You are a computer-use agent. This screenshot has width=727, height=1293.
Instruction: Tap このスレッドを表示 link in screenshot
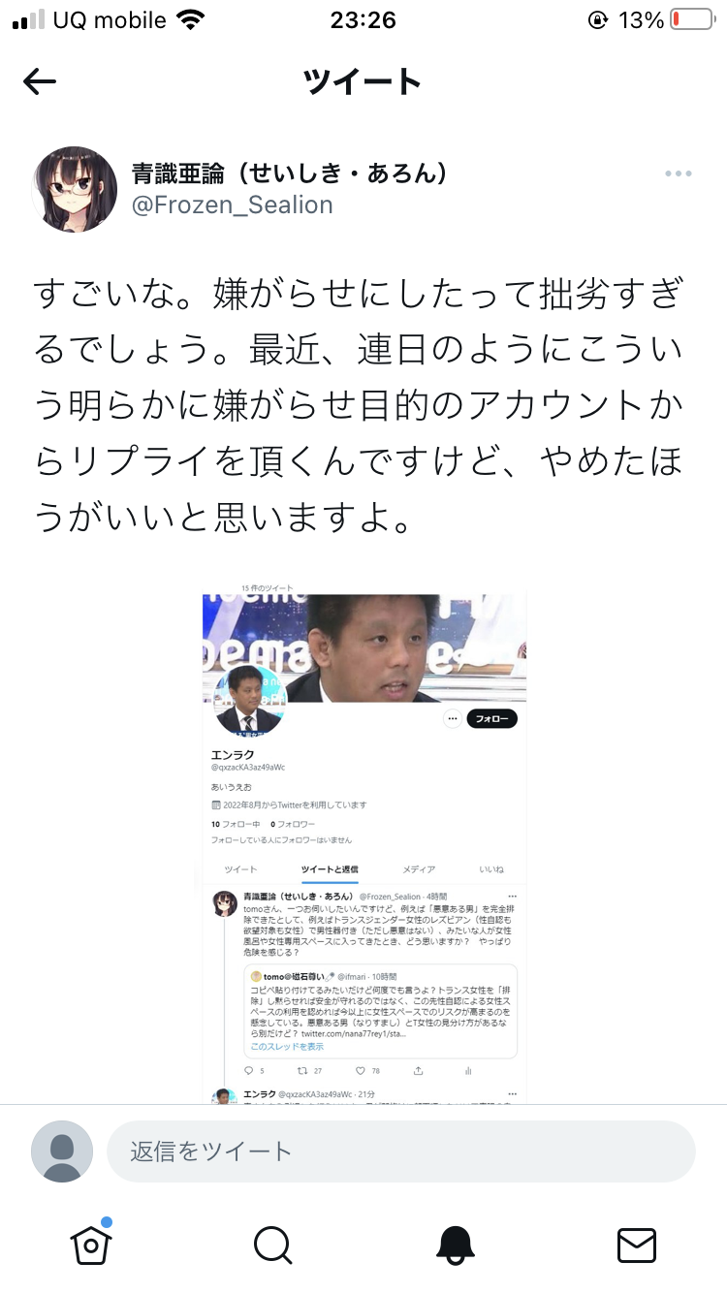287,1047
